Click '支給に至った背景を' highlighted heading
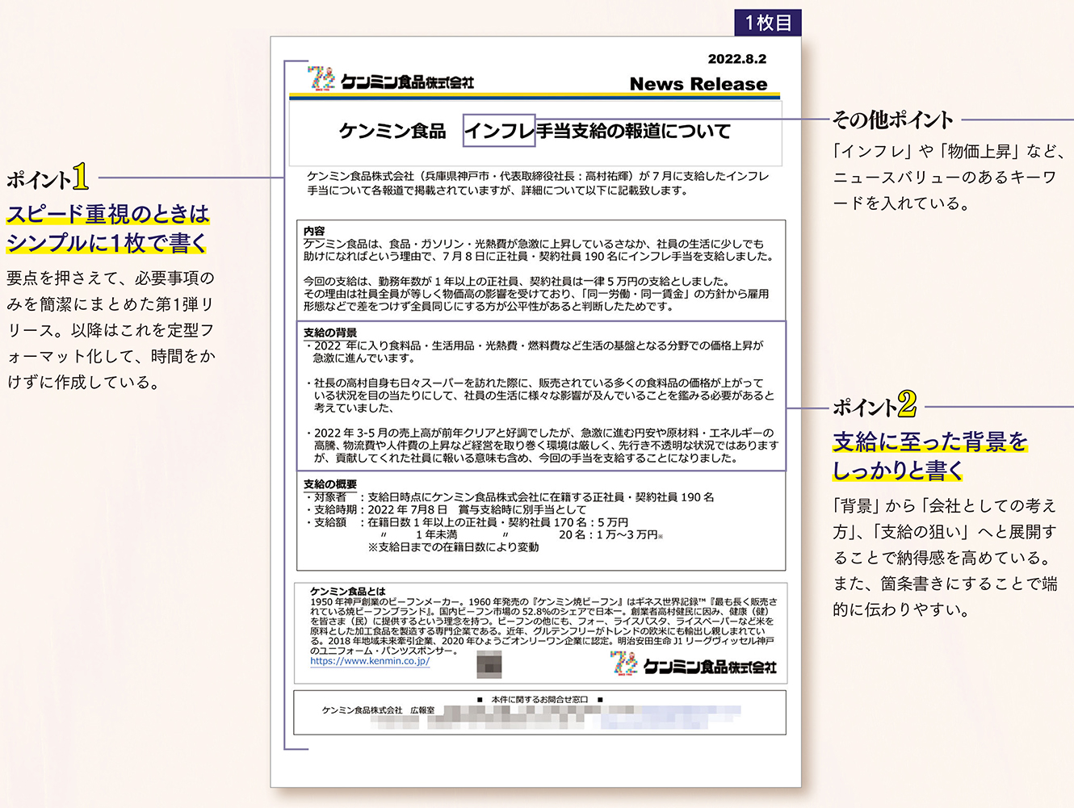This screenshot has width=1074, height=808. (x=930, y=442)
